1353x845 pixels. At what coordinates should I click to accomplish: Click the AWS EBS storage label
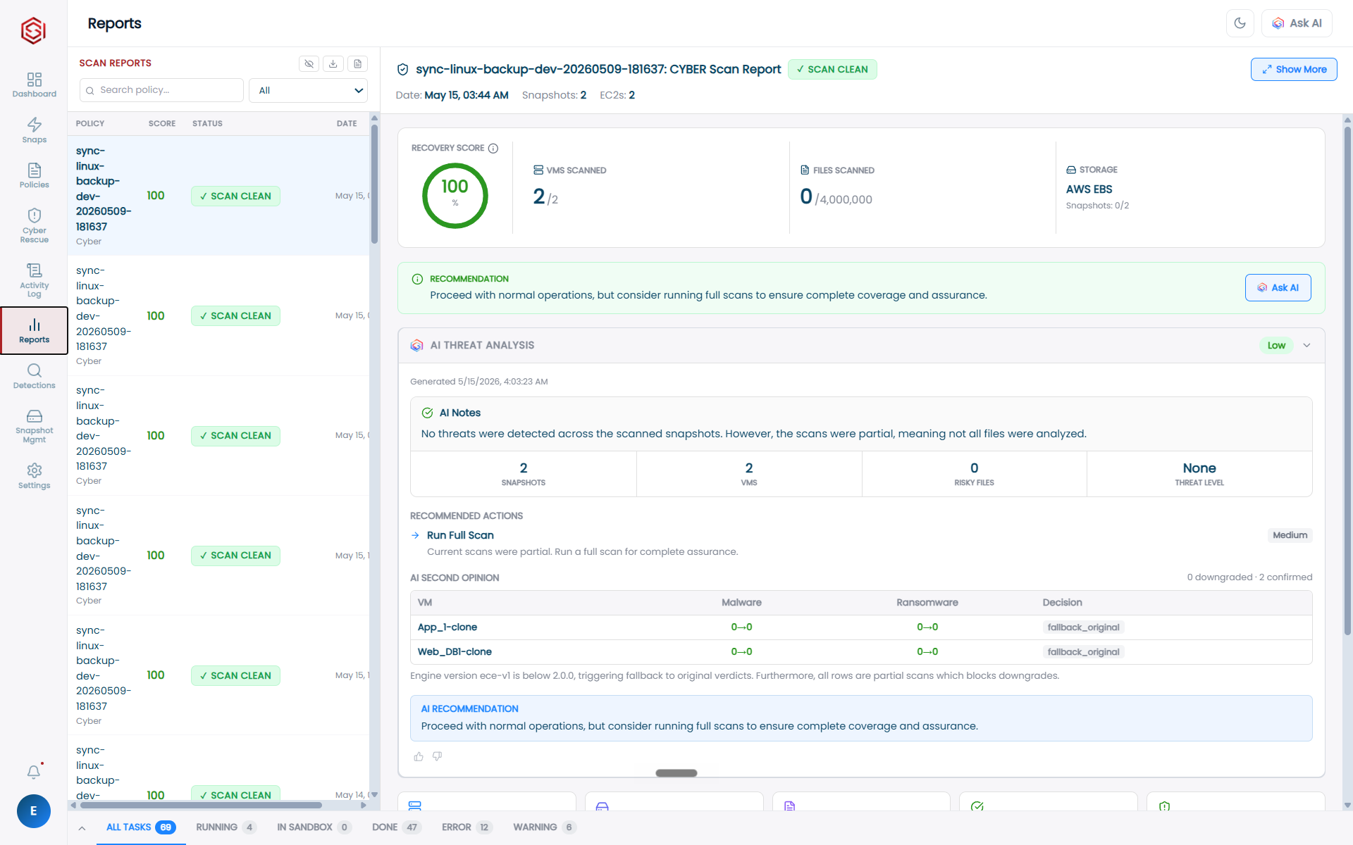point(1089,189)
